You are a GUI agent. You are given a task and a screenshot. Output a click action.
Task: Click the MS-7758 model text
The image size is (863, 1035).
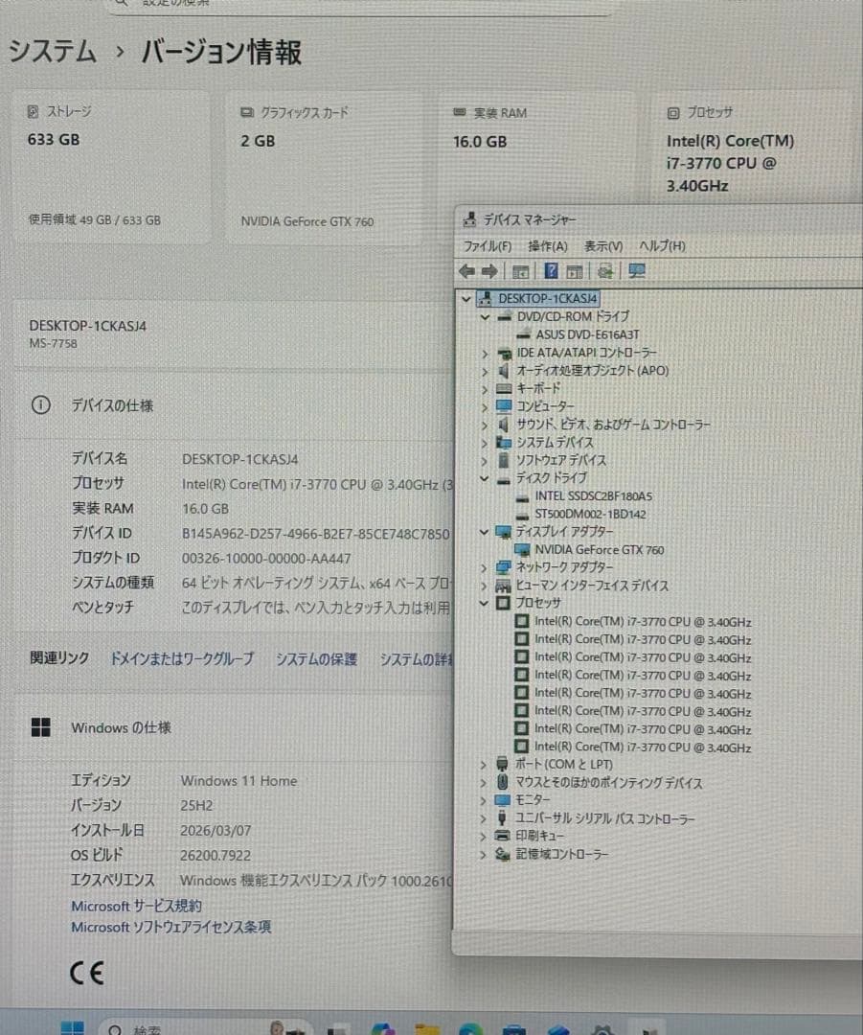coord(53,343)
